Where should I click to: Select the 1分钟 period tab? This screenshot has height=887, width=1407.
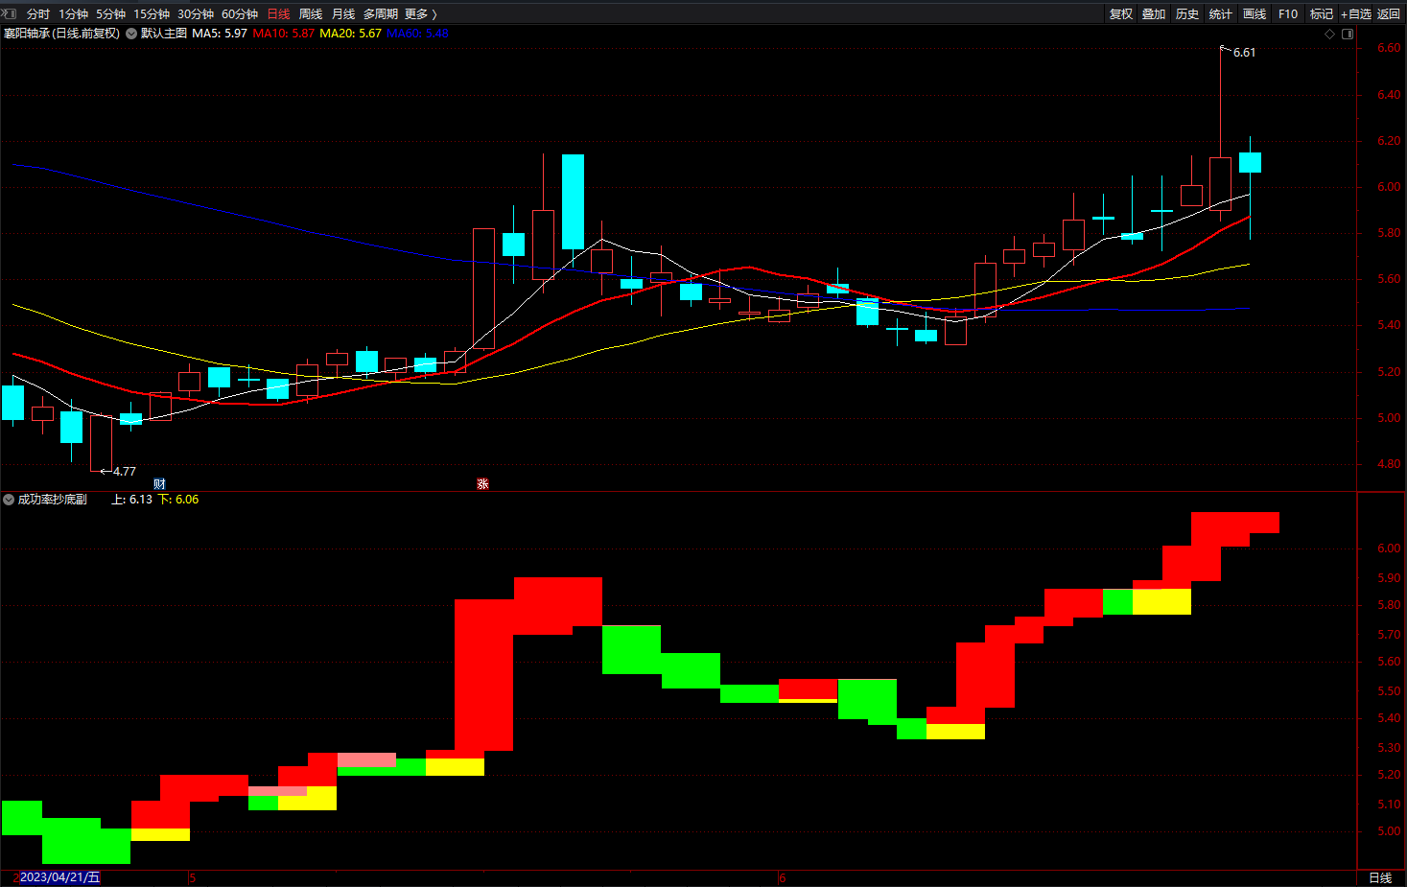[74, 13]
